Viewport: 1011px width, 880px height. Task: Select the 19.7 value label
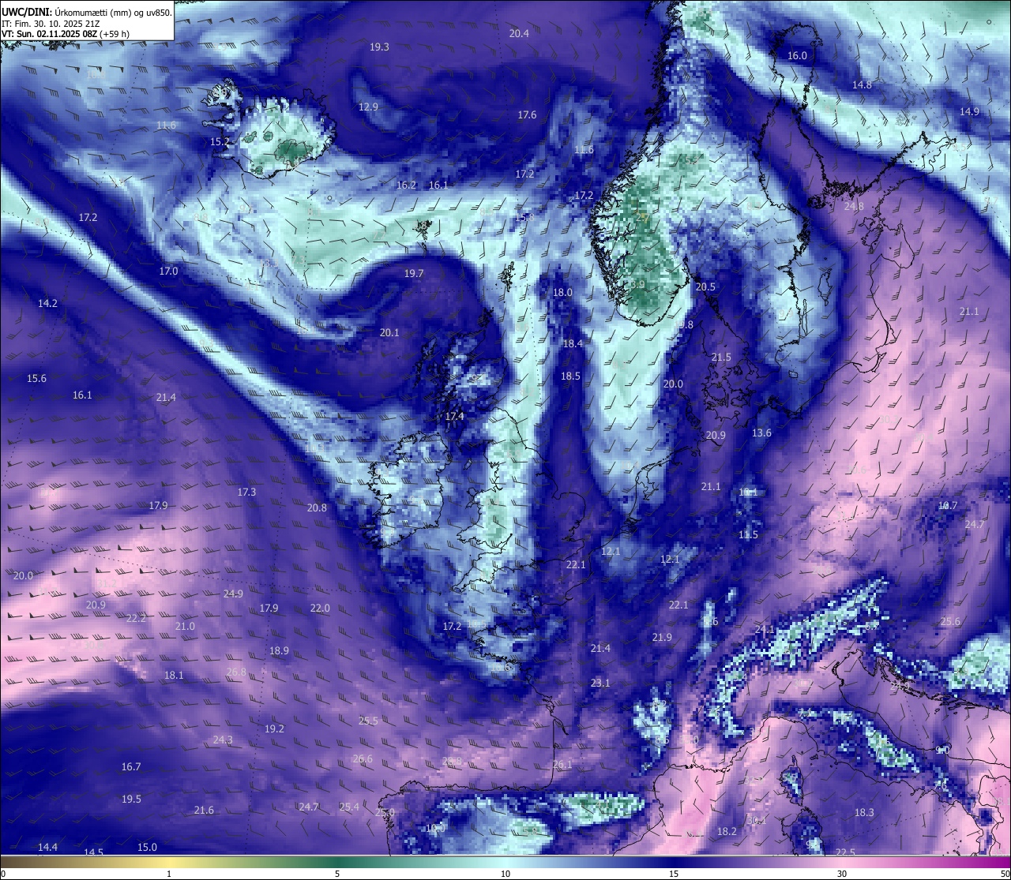(414, 274)
